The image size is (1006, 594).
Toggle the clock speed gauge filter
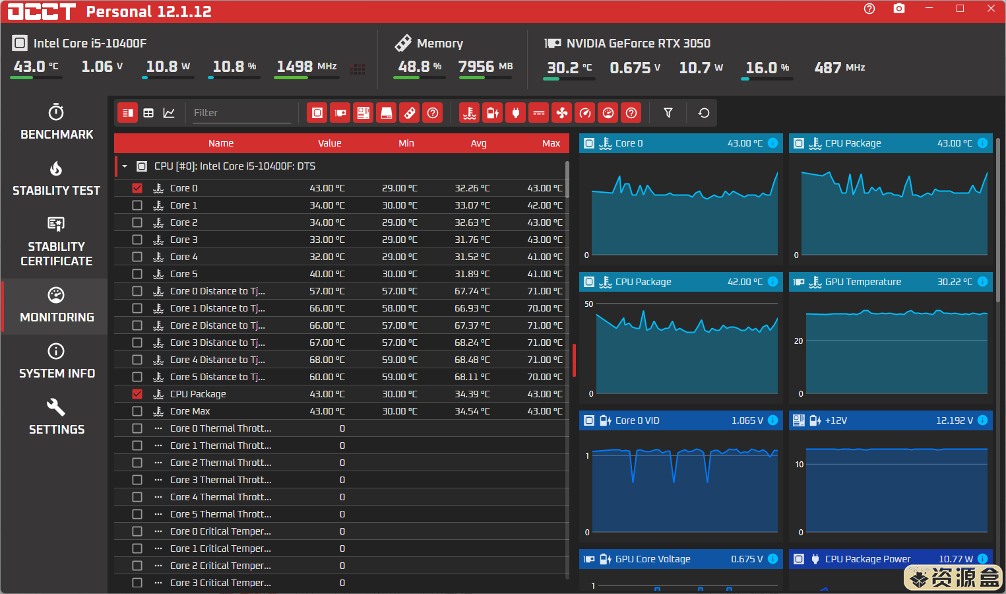pyautogui.click(x=585, y=113)
